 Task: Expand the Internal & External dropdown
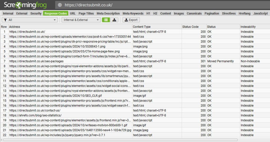pos(81,20)
